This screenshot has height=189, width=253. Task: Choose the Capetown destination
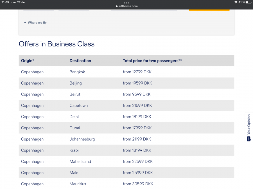79,106
